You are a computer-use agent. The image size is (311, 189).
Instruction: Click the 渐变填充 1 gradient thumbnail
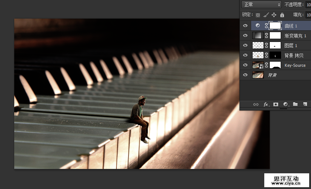pyautogui.click(x=258, y=35)
